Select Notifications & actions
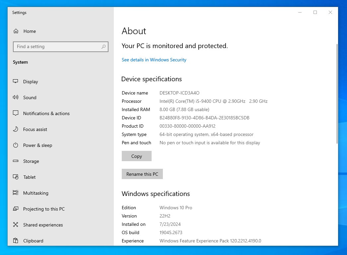The image size is (347, 255). (46, 113)
